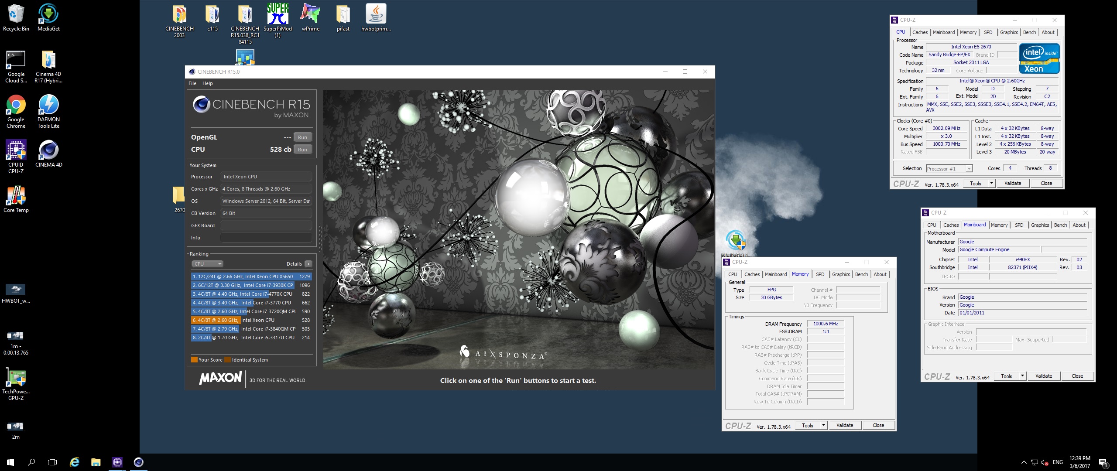Image resolution: width=1117 pixels, height=471 pixels.
Task: Open Core Temp desktop icon
Action: 16,199
